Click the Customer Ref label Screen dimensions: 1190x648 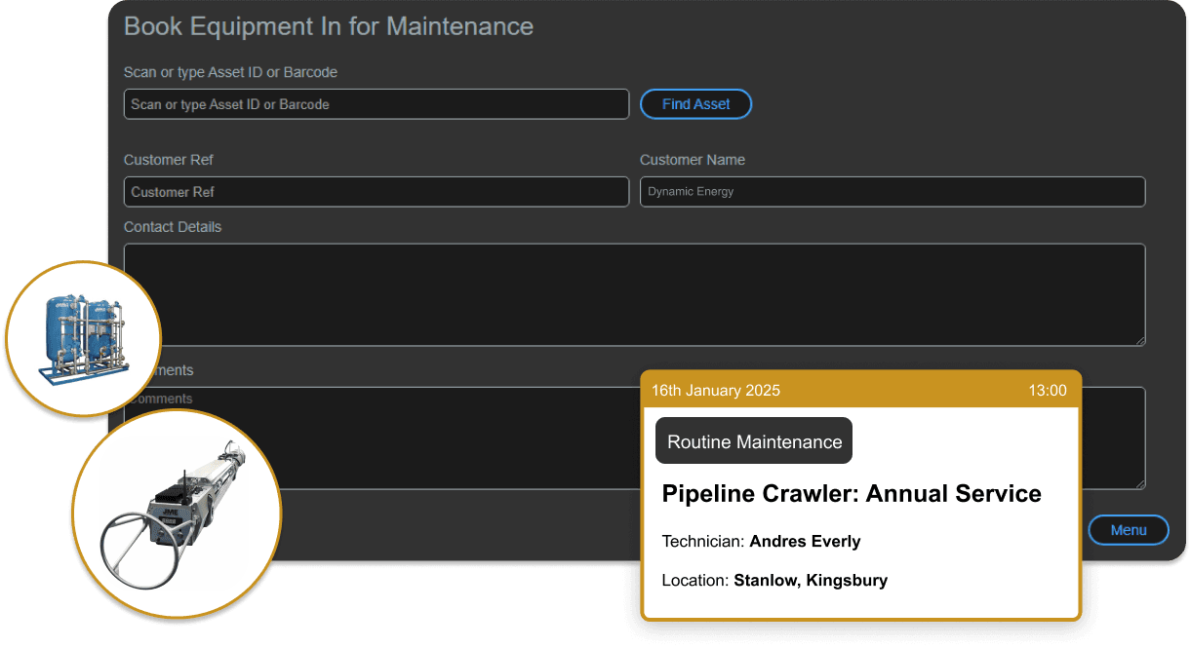pyautogui.click(x=169, y=160)
